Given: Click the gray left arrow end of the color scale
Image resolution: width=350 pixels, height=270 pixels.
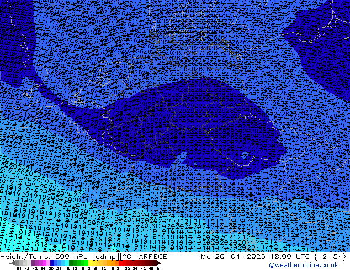Looking at the screenshot, I should point(13,263).
